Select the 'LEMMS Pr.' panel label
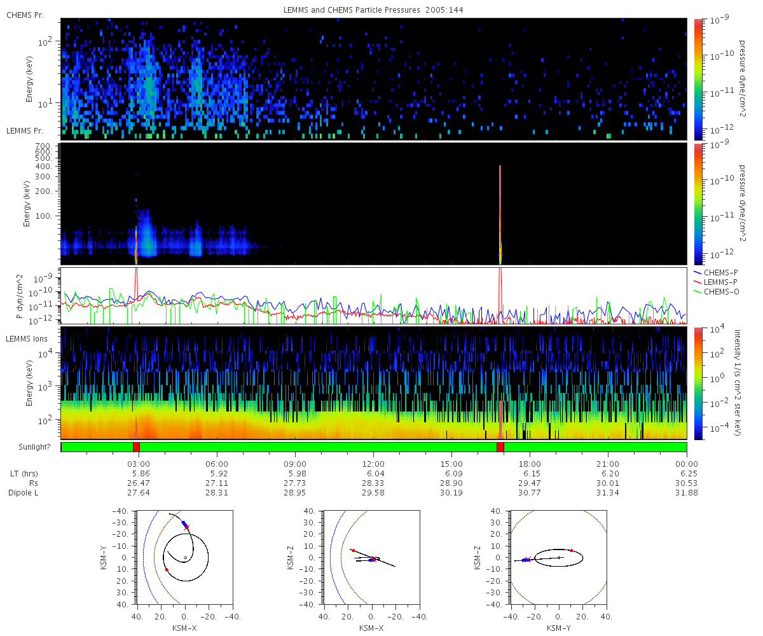Screen dimensions: 763x636 point(25,130)
